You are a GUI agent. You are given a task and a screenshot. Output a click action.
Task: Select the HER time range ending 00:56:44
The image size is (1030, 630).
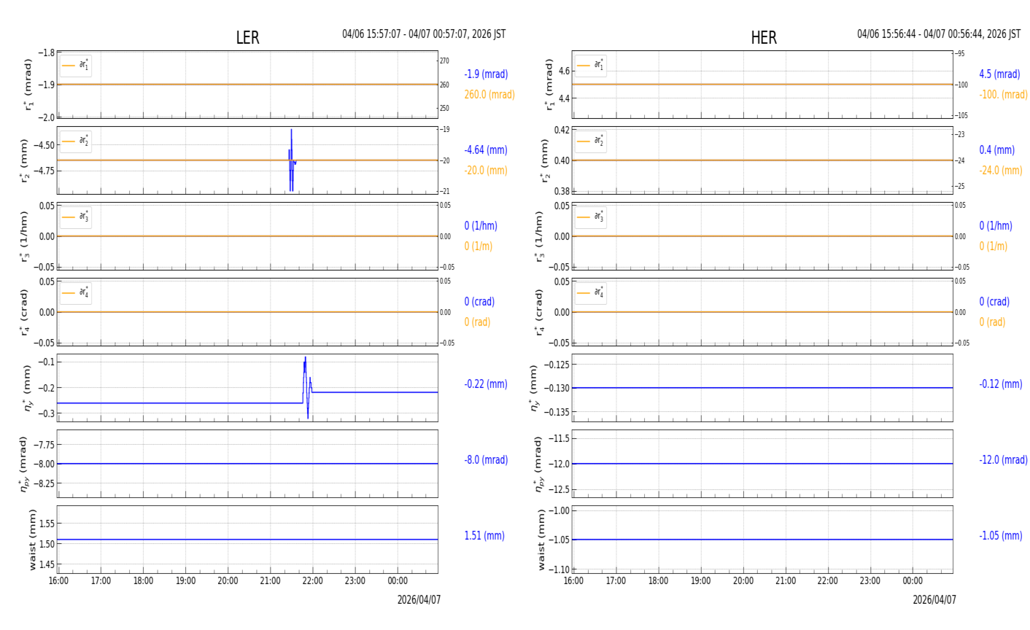click(x=939, y=34)
